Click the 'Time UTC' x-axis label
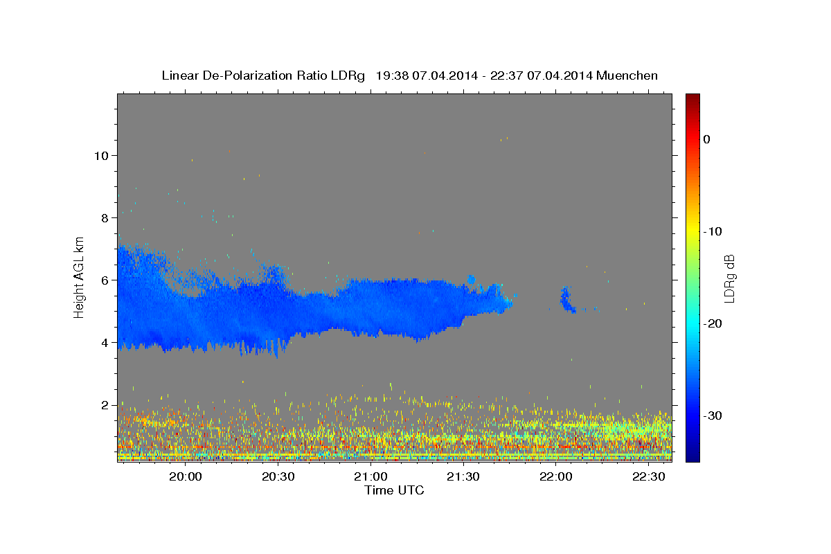Screen dimensions: 831x554 tap(394, 490)
